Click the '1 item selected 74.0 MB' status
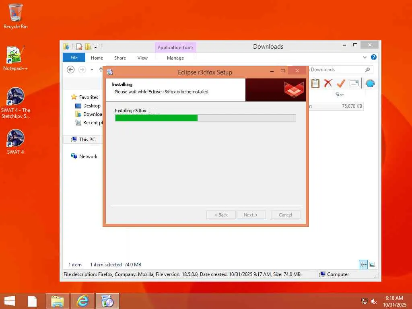This screenshot has width=412, height=309. [115, 265]
